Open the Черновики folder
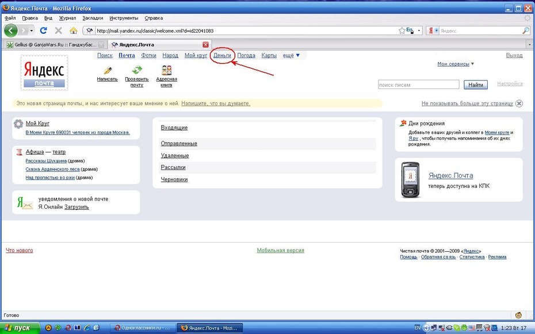Screen dimensions: 535x334 (174, 179)
